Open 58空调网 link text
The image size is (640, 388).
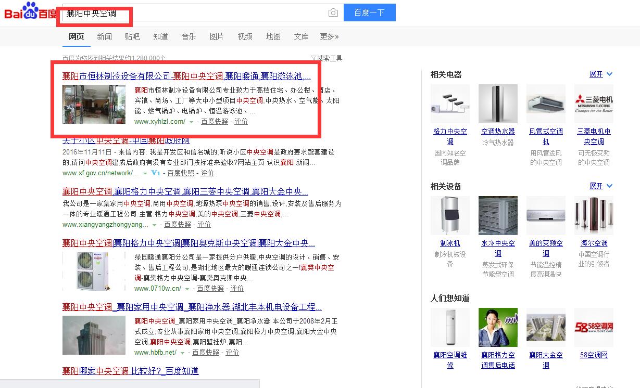(x=594, y=355)
